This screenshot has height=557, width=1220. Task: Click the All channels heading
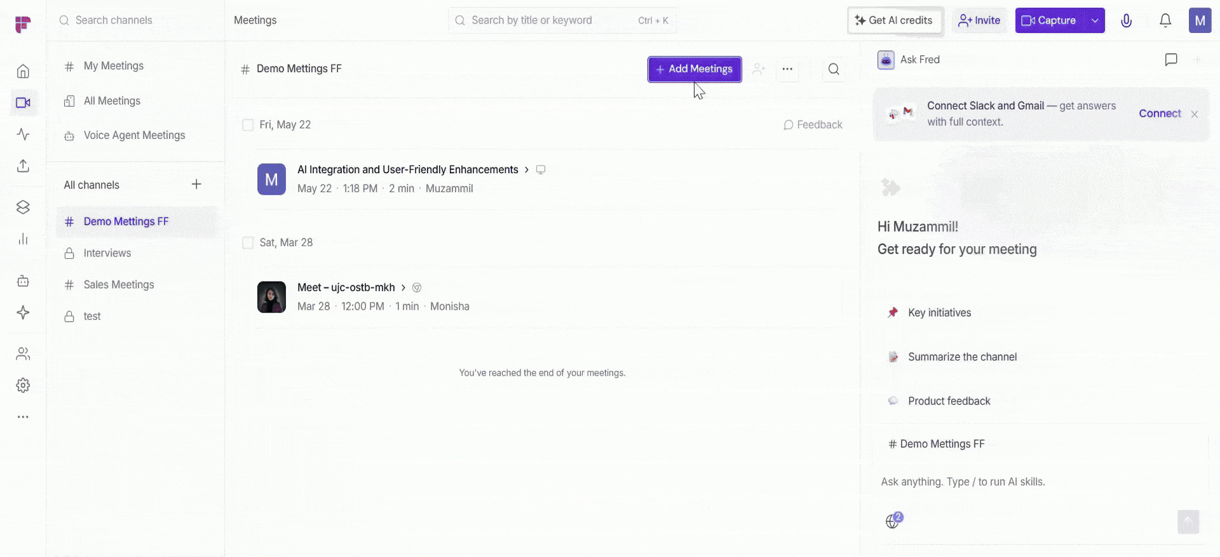coord(91,185)
